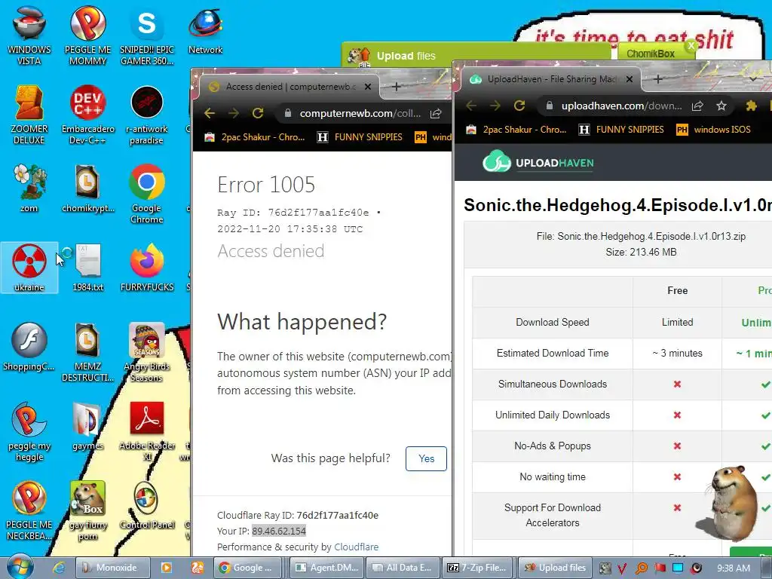Open Embarcadero Dev-C++ desktop icon
772x579 pixels.
coord(87,115)
